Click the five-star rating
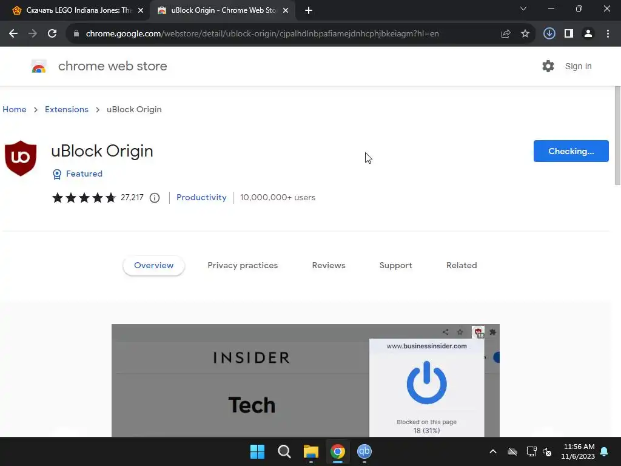The image size is (621, 466). point(84,198)
